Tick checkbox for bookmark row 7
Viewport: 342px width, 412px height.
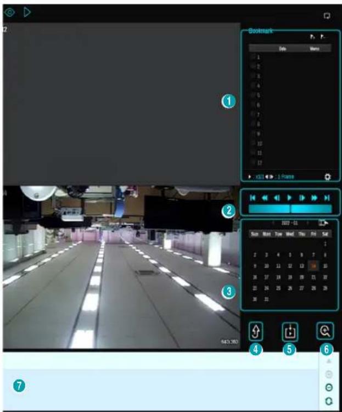pyautogui.click(x=253, y=114)
